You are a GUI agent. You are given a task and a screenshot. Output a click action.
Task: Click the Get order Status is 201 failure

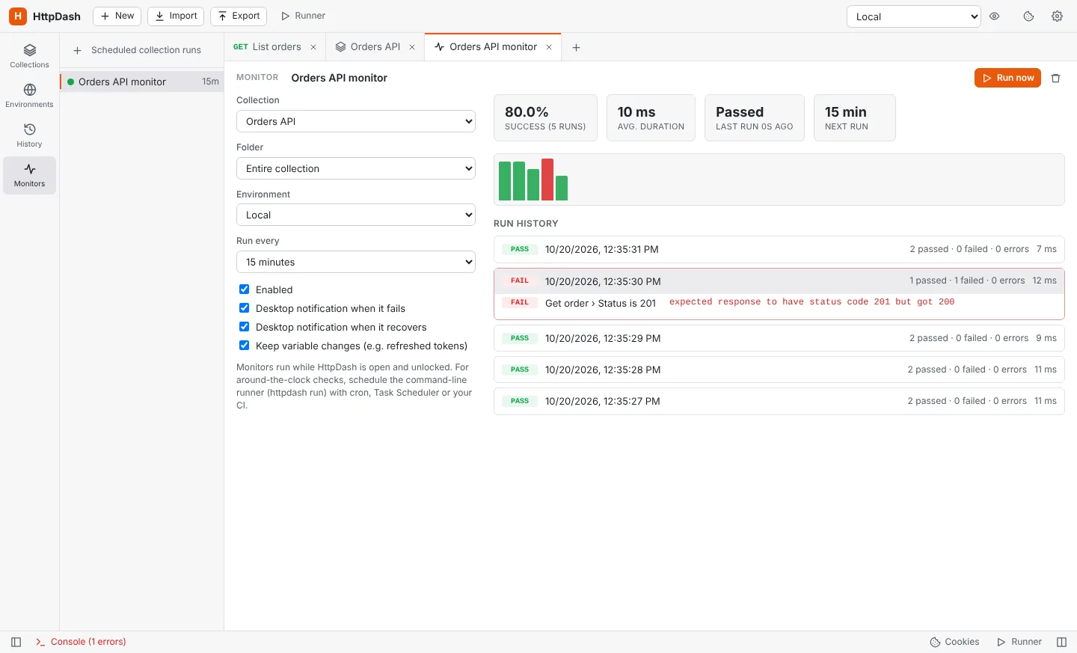pos(601,303)
